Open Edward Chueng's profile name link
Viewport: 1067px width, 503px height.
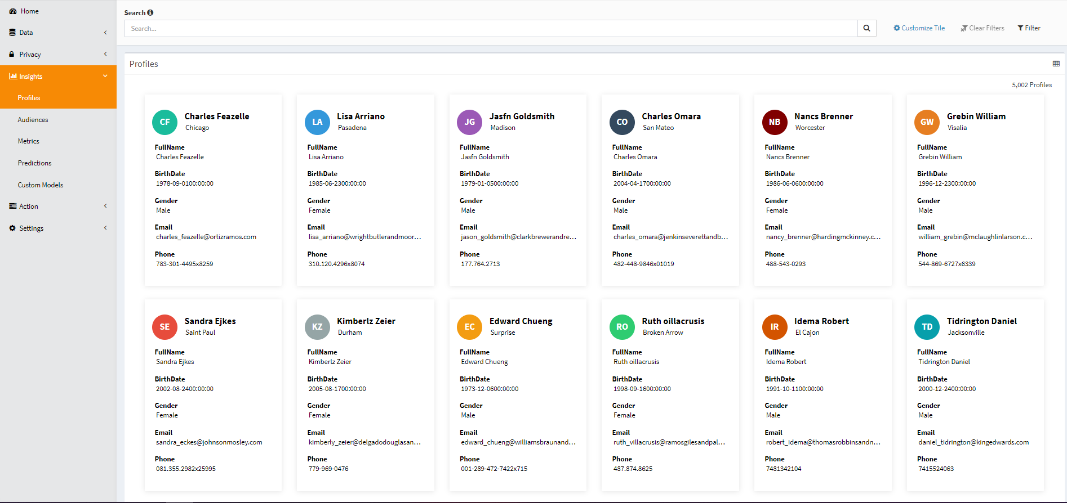tap(521, 321)
